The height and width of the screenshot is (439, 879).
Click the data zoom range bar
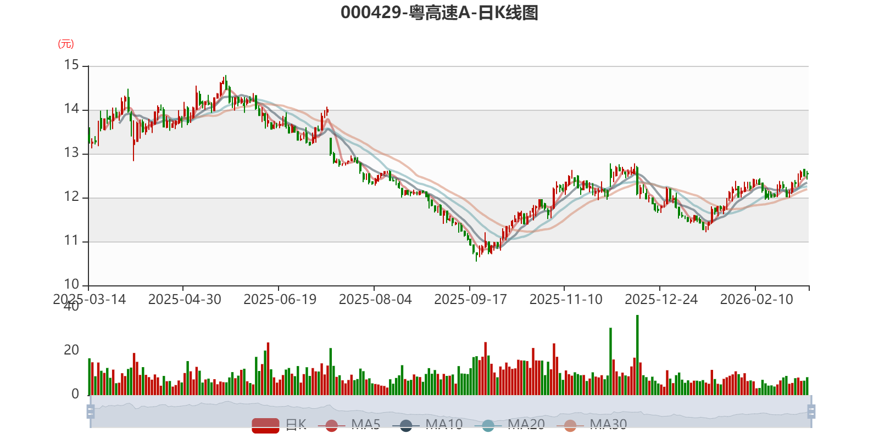click(x=451, y=411)
